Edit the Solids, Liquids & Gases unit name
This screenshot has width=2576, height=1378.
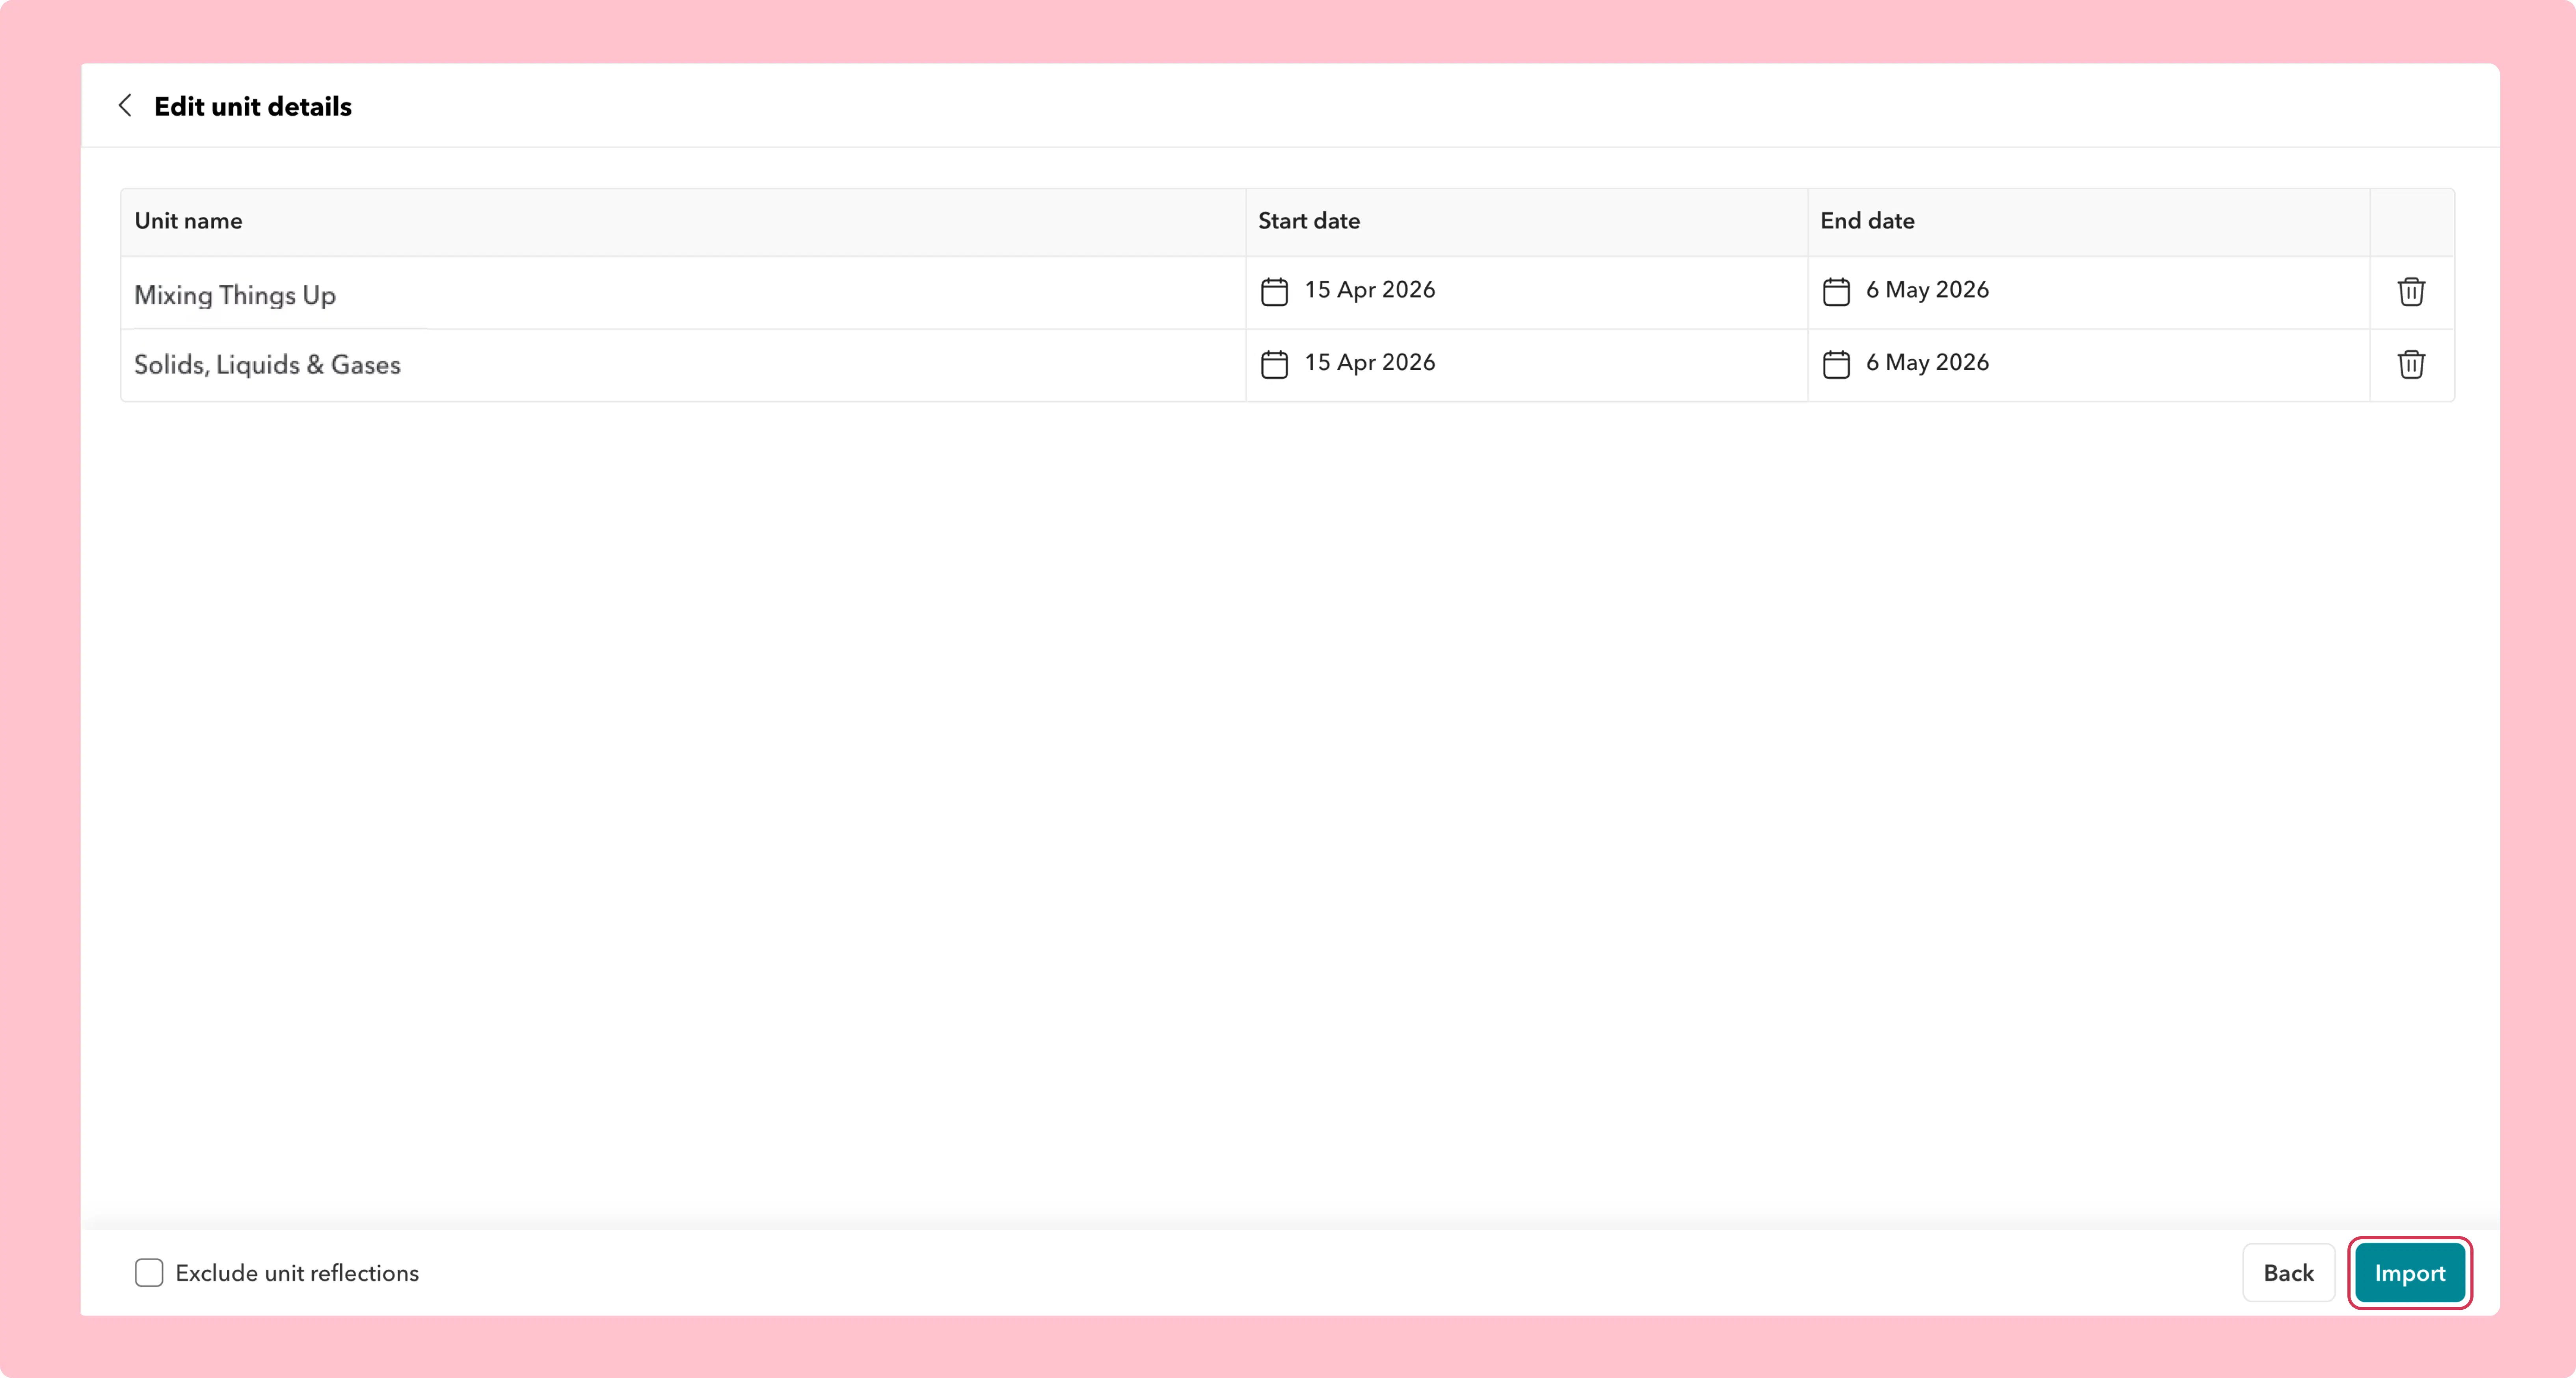267,365
